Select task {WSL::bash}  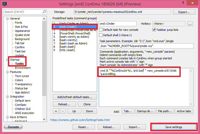click(75, 50)
